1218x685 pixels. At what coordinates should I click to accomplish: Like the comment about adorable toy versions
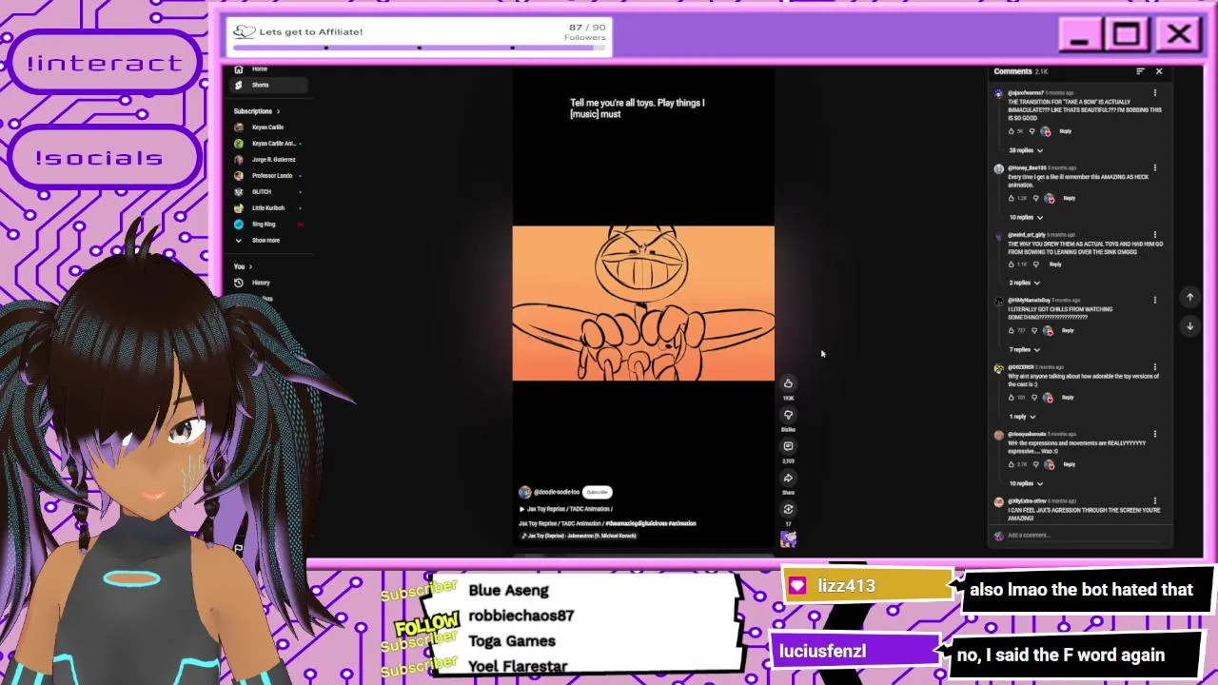click(1012, 397)
